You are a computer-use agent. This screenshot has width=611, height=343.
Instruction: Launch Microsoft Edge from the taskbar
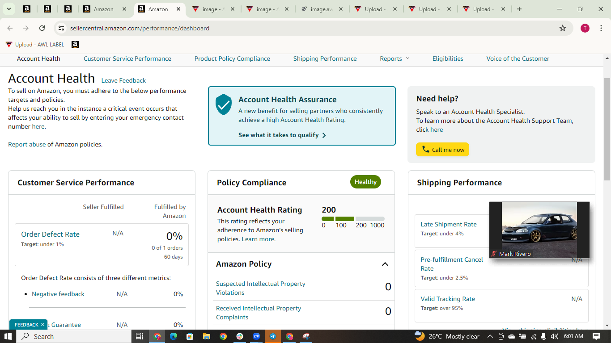tap(174, 336)
